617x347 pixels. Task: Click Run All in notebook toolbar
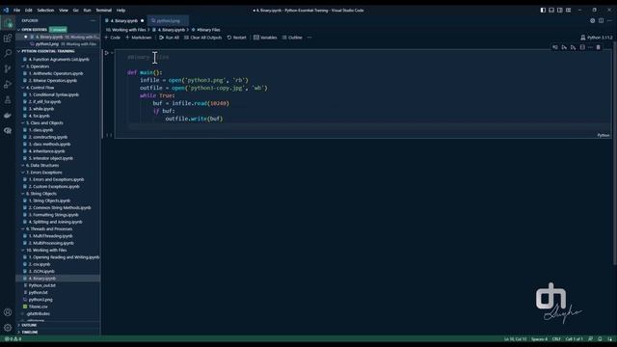coord(169,38)
